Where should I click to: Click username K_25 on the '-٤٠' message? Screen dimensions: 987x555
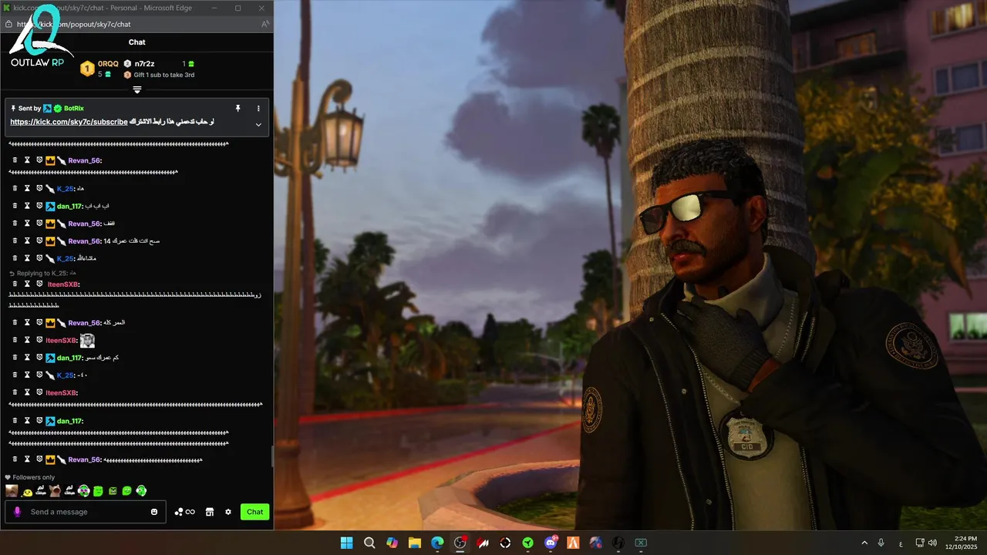tap(65, 375)
